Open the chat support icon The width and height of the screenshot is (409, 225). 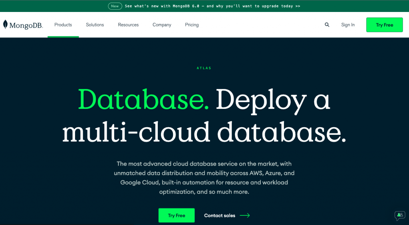point(400,215)
